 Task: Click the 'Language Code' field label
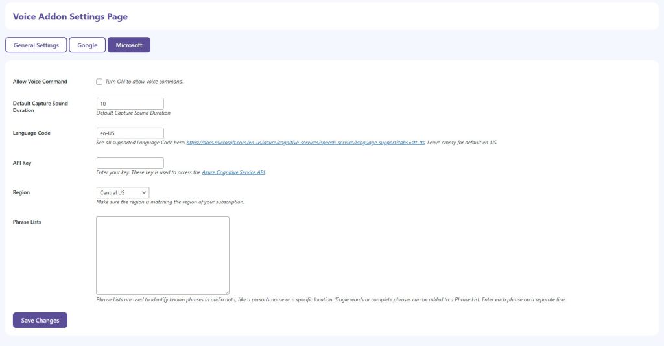coord(32,133)
